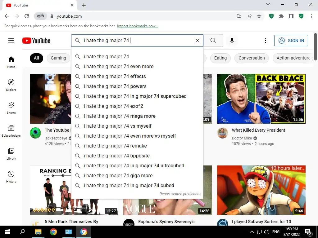The width and height of the screenshot is (318, 238).
Task: Open the Subway Surfers video thumbnail
Action: tap(261, 190)
